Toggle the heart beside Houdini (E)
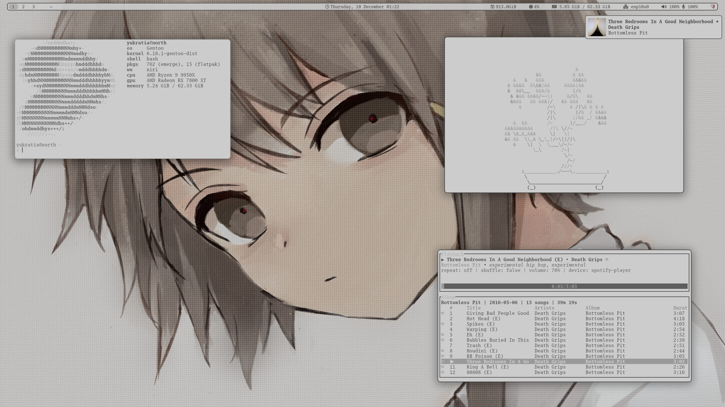Image resolution: width=725 pixels, height=407 pixels. (x=443, y=351)
